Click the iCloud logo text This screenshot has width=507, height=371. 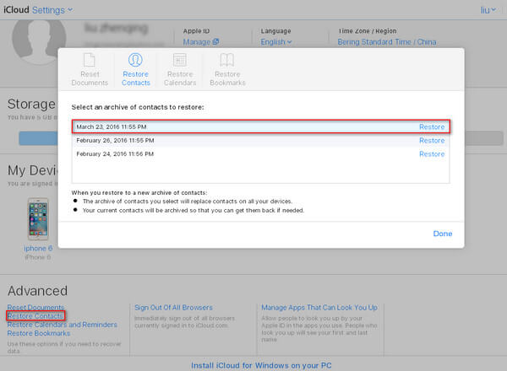click(16, 9)
